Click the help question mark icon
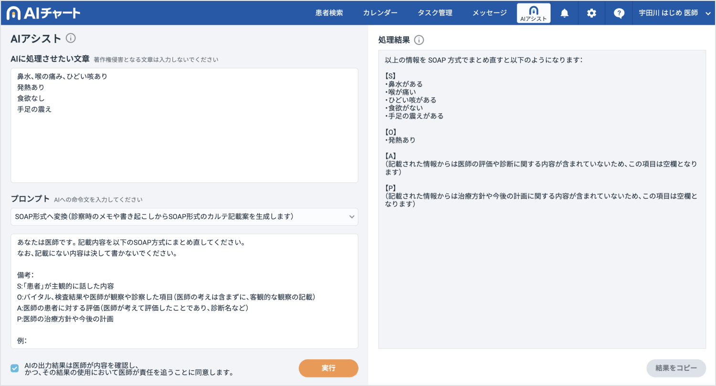 point(619,13)
